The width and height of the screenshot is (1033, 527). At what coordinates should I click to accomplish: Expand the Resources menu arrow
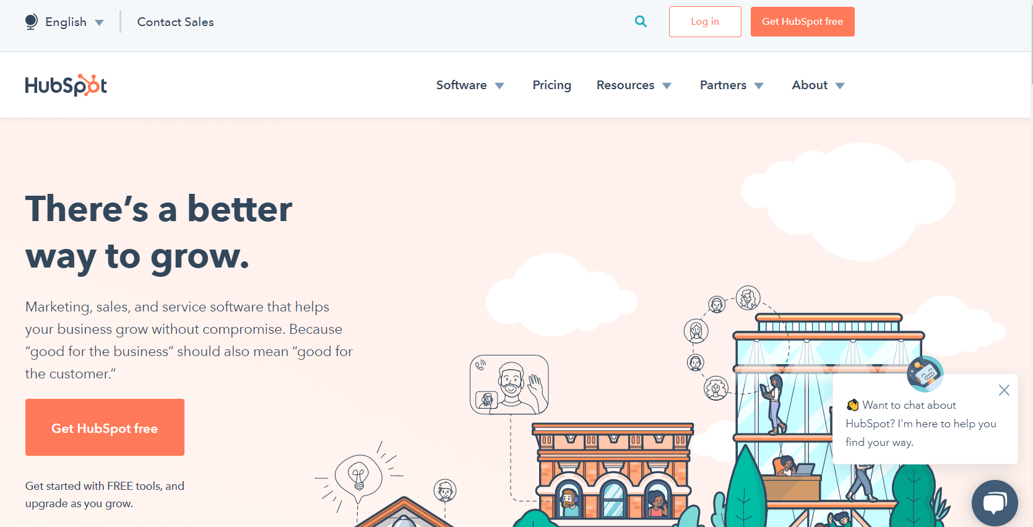667,86
